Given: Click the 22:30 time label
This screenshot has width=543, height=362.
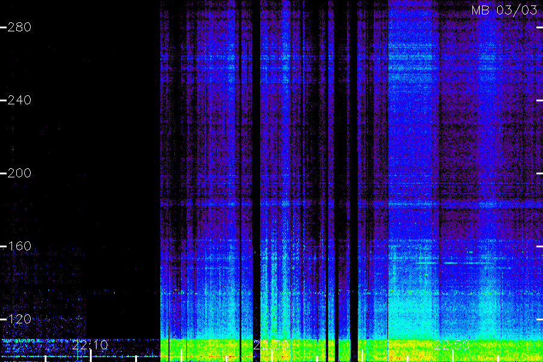Looking at the screenshot, I should 271,345.
